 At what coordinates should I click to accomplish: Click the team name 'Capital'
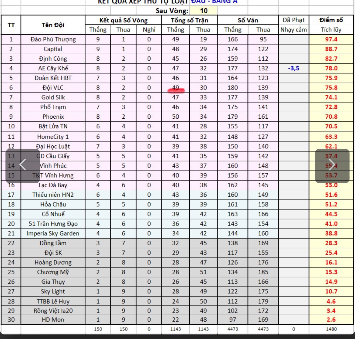[x=53, y=49]
